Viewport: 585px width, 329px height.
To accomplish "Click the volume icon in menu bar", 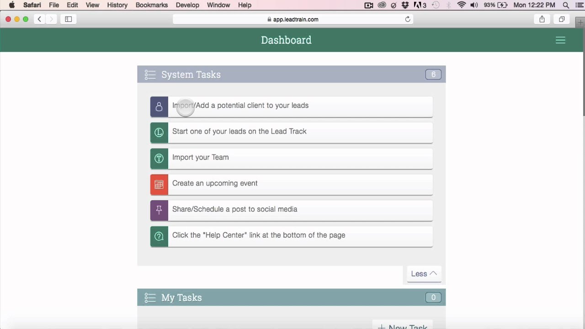I will [474, 5].
